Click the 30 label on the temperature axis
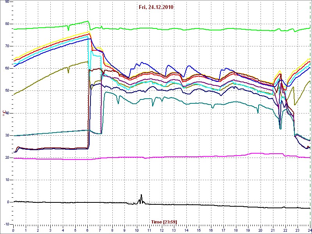This screenshot has width=312, height=234. coord(7,135)
